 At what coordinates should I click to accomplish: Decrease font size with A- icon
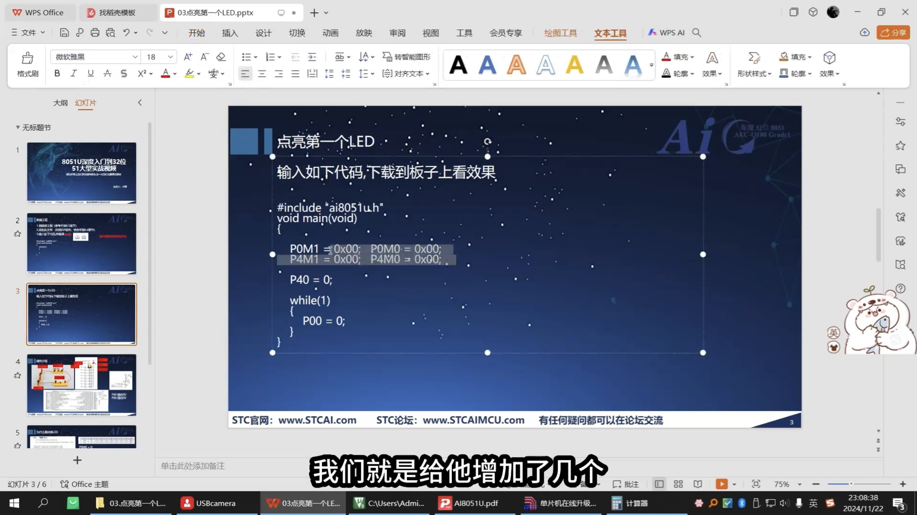pos(204,57)
